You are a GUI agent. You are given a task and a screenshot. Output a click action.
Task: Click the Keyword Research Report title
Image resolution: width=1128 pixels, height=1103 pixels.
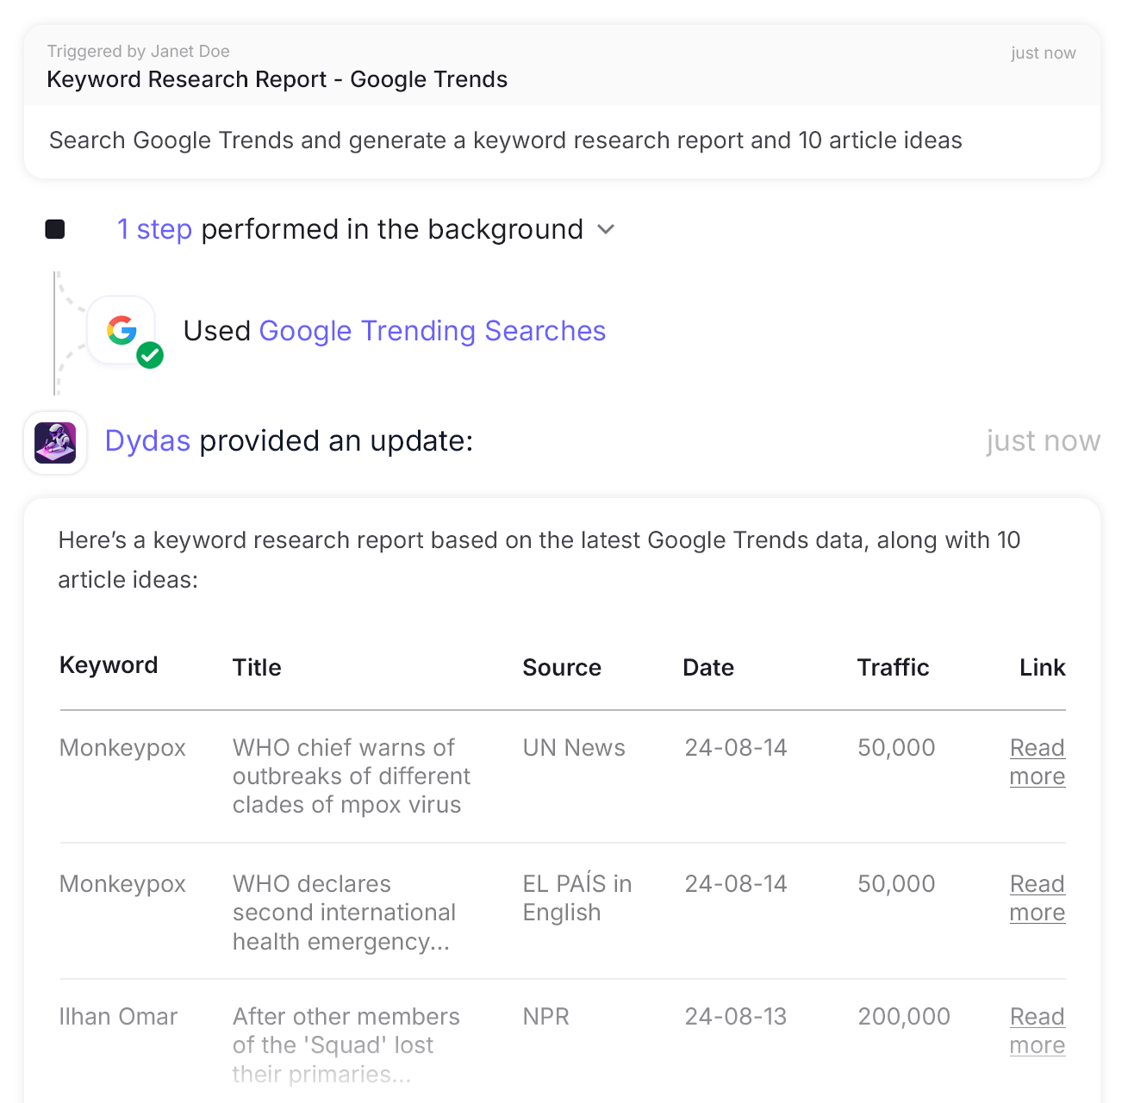point(277,79)
